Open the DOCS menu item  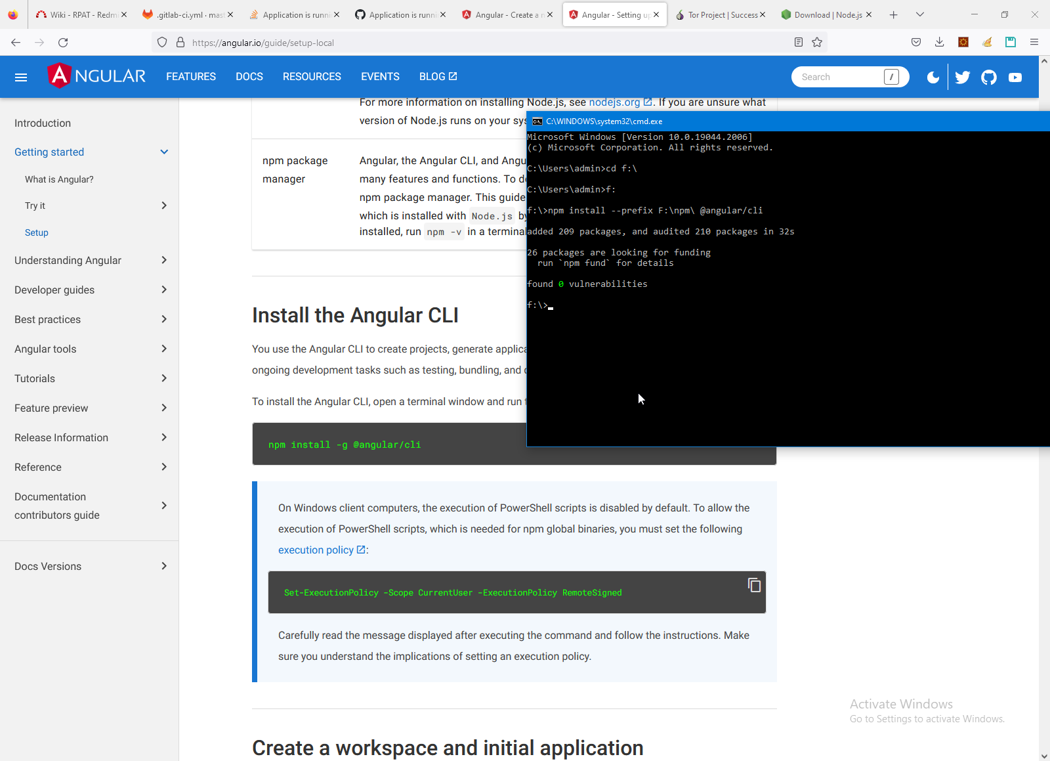249,77
